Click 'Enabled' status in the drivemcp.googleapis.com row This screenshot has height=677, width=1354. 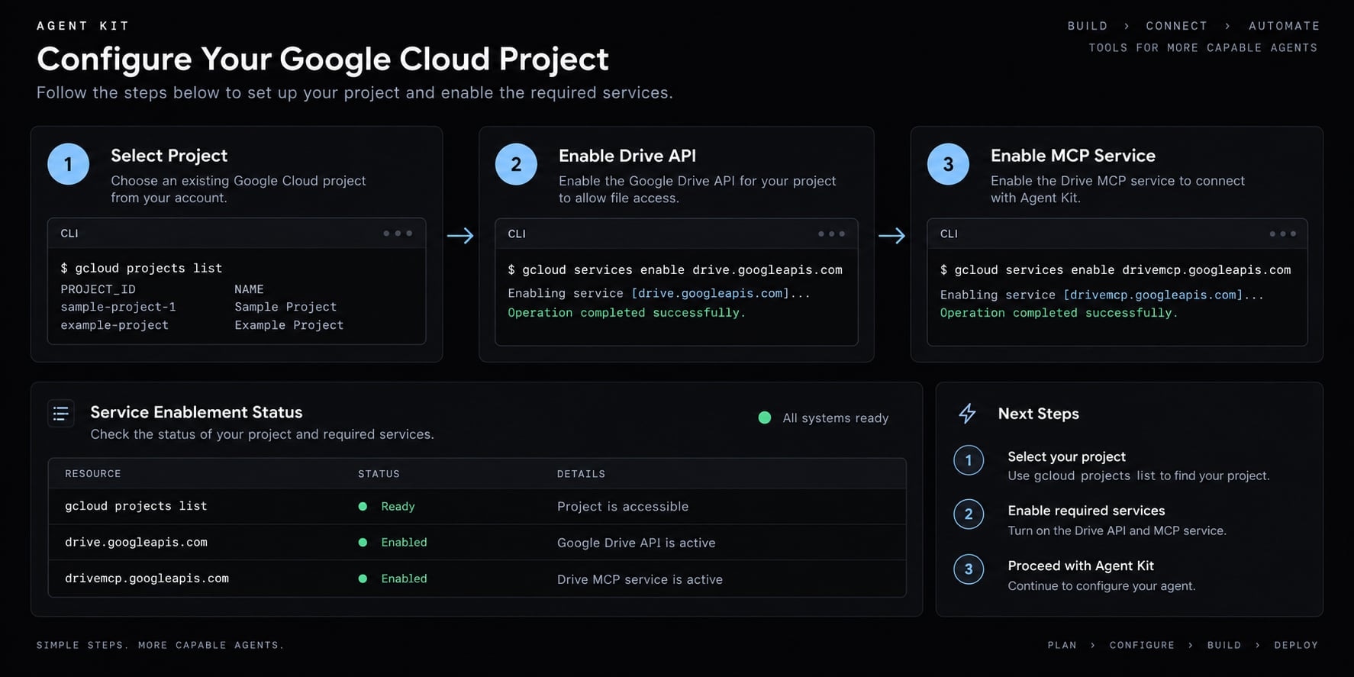(404, 579)
